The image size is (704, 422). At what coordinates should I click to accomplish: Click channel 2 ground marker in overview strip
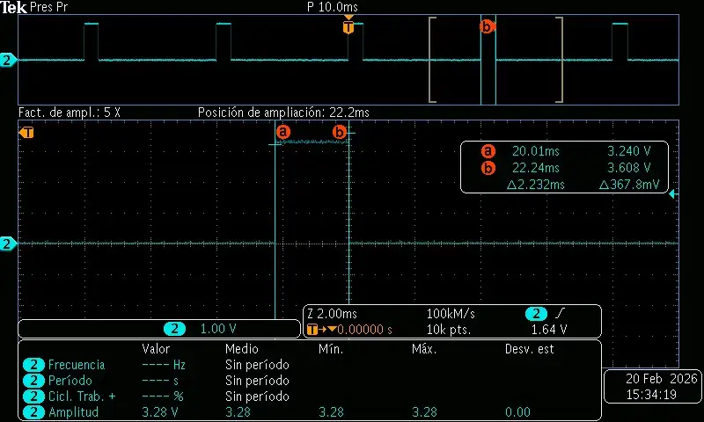8,60
